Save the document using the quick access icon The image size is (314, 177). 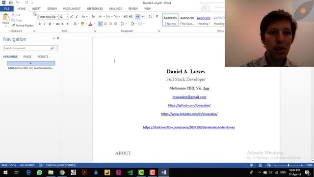pos(11,2)
